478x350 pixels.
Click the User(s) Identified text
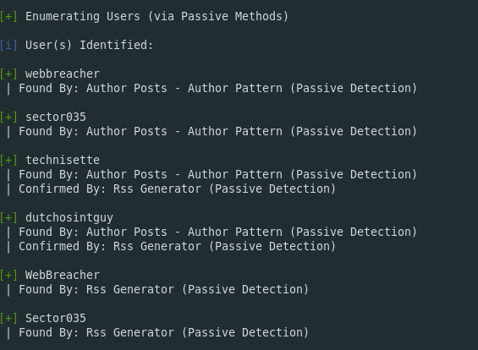point(89,46)
